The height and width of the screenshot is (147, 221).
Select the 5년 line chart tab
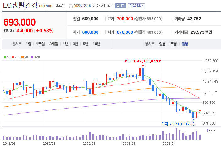pos(86,44)
